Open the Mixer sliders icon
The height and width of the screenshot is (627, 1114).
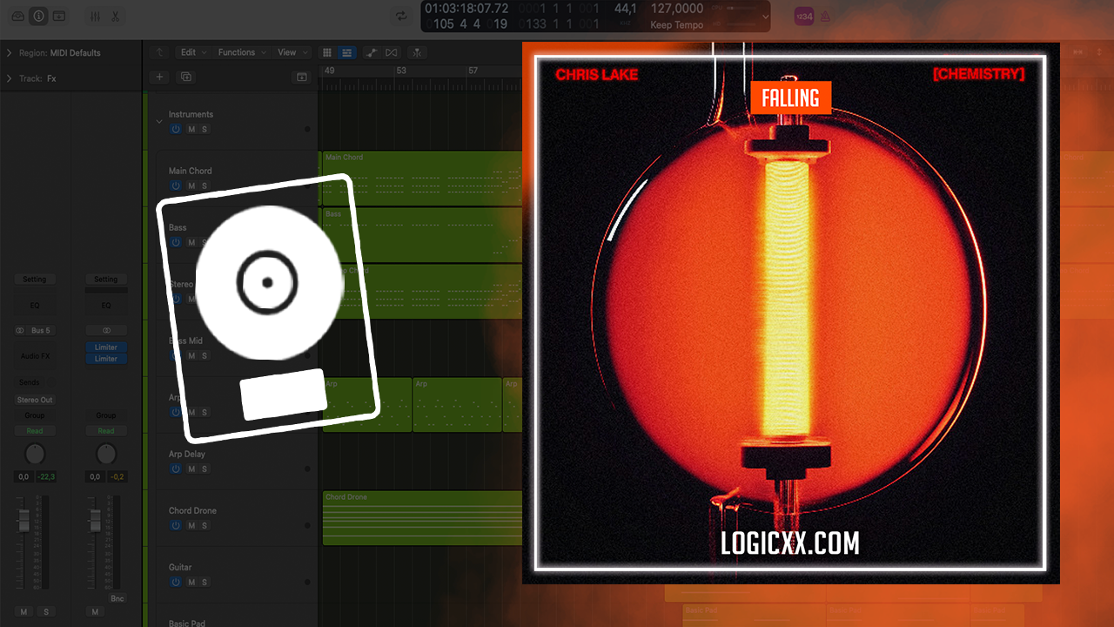(96, 17)
